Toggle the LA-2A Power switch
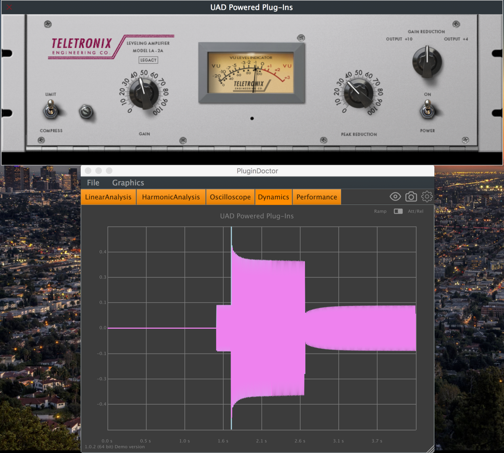Viewport: 504px width, 453px height. click(x=427, y=109)
